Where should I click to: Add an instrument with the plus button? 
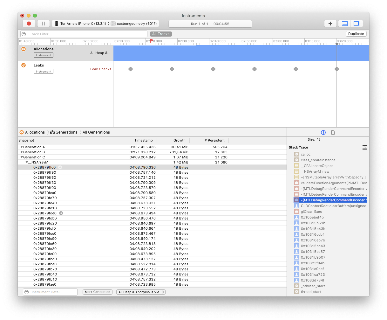(x=330, y=24)
